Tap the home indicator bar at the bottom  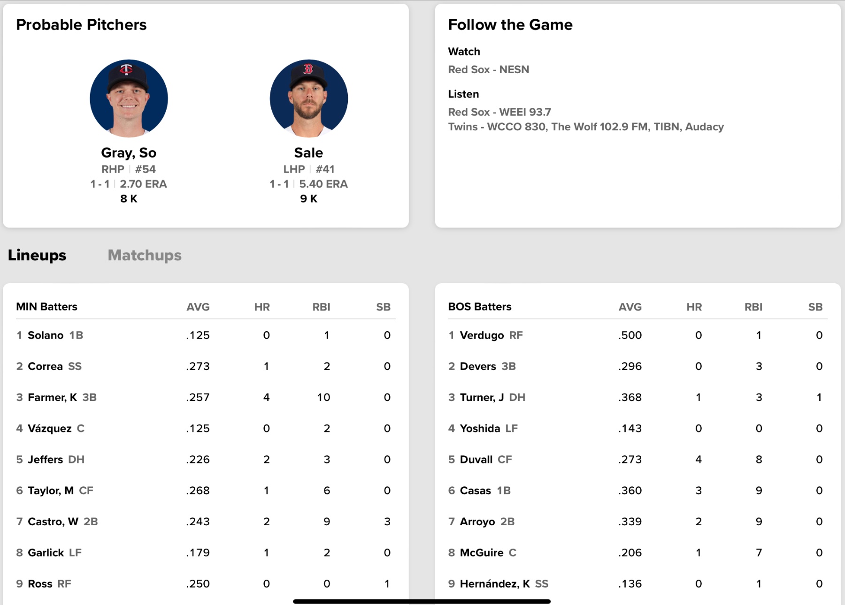[x=422, y=601]
